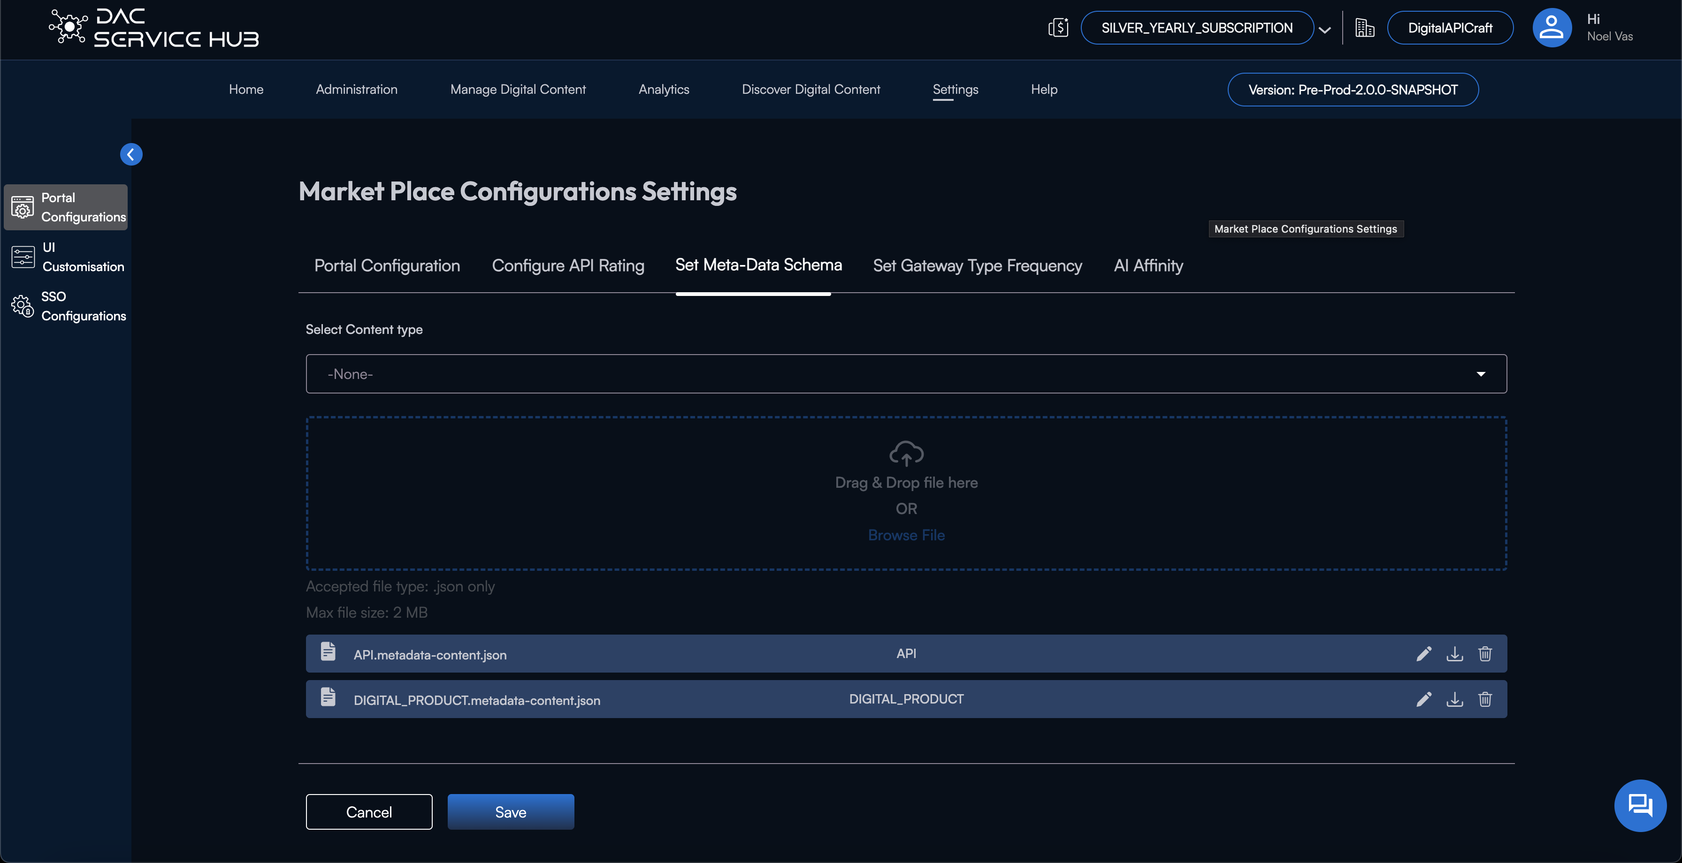Click the Cancel button
Image resolution: width=1682 pixels, height=863 pixels.
pos(369,811)
